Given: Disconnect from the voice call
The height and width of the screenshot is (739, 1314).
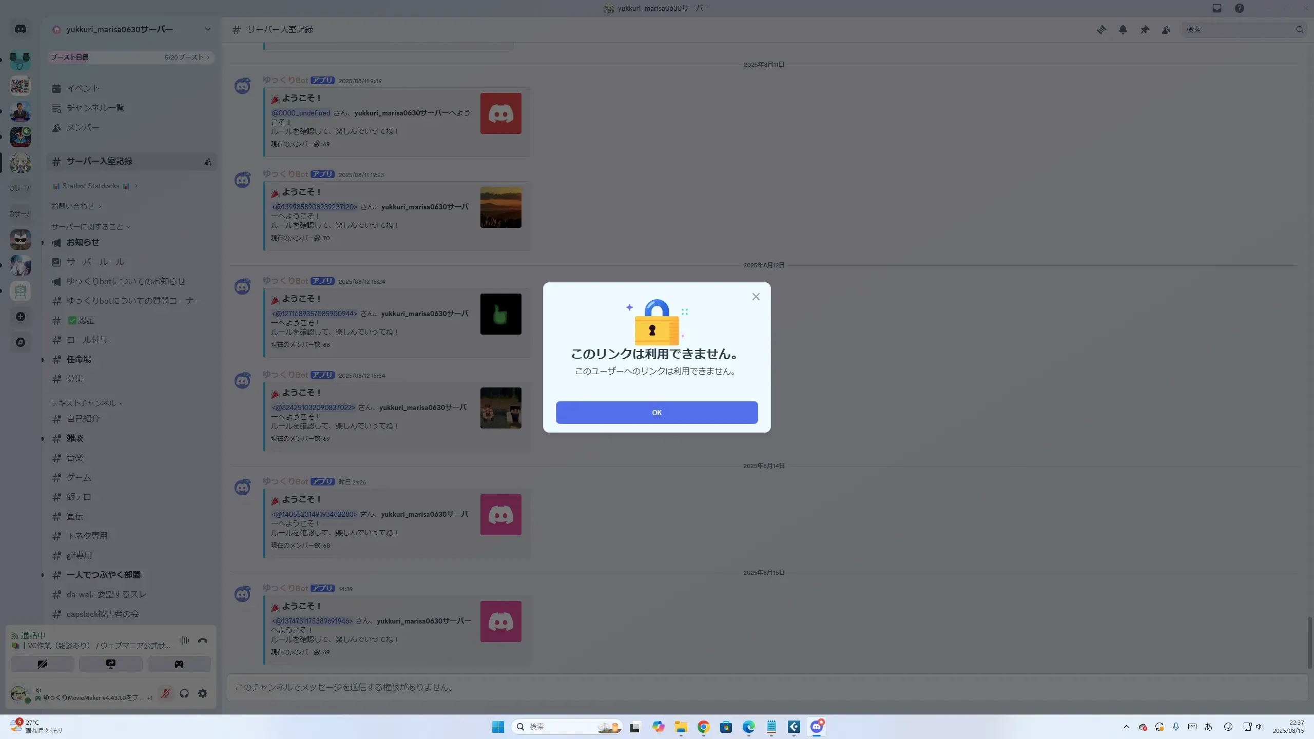Looking at the screenshot, I should point(203,640).
